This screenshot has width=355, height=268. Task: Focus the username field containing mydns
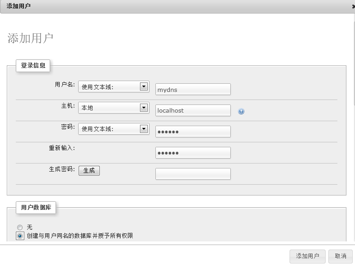[193, 89]
